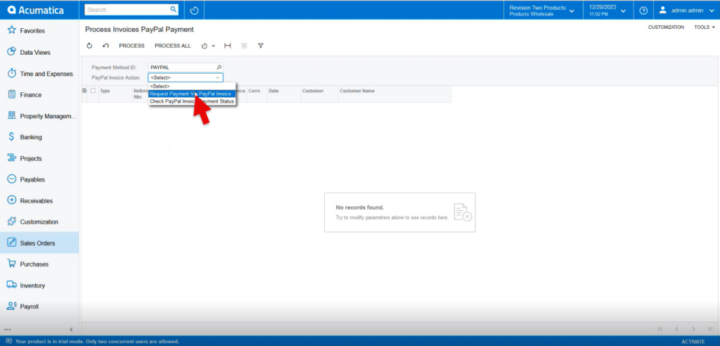
Task: Open Payroll people icon
Action: point(12,306)
